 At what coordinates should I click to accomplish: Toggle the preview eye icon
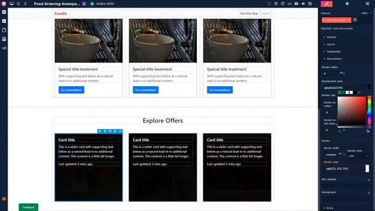coord(304,4)
